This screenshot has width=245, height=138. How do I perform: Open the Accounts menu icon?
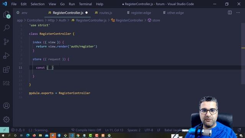[6, 106]
